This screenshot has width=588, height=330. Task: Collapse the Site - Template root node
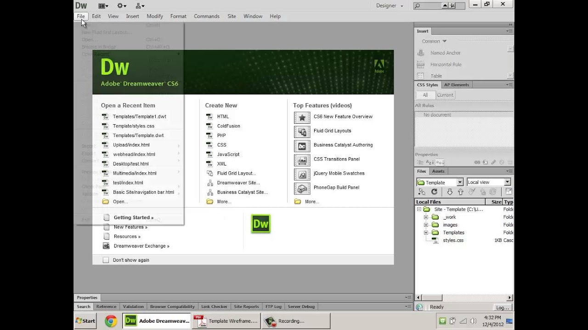pyautogui.click(x=419, y=209)
